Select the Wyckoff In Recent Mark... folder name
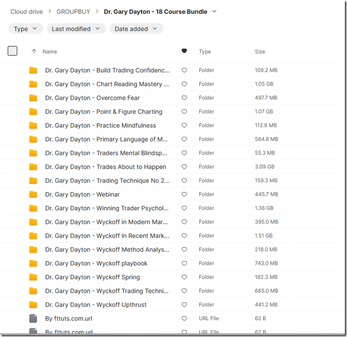The height and width of the screenshot is (337, 347). click(x=107, y=236)
